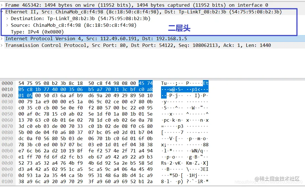Screen dimensions: 305x187
Task: Click ASCII text 'Tu' in row 0000
Action: click(x=164, y=83)
